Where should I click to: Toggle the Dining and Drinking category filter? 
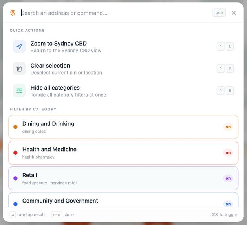click(x=123, y=127)
